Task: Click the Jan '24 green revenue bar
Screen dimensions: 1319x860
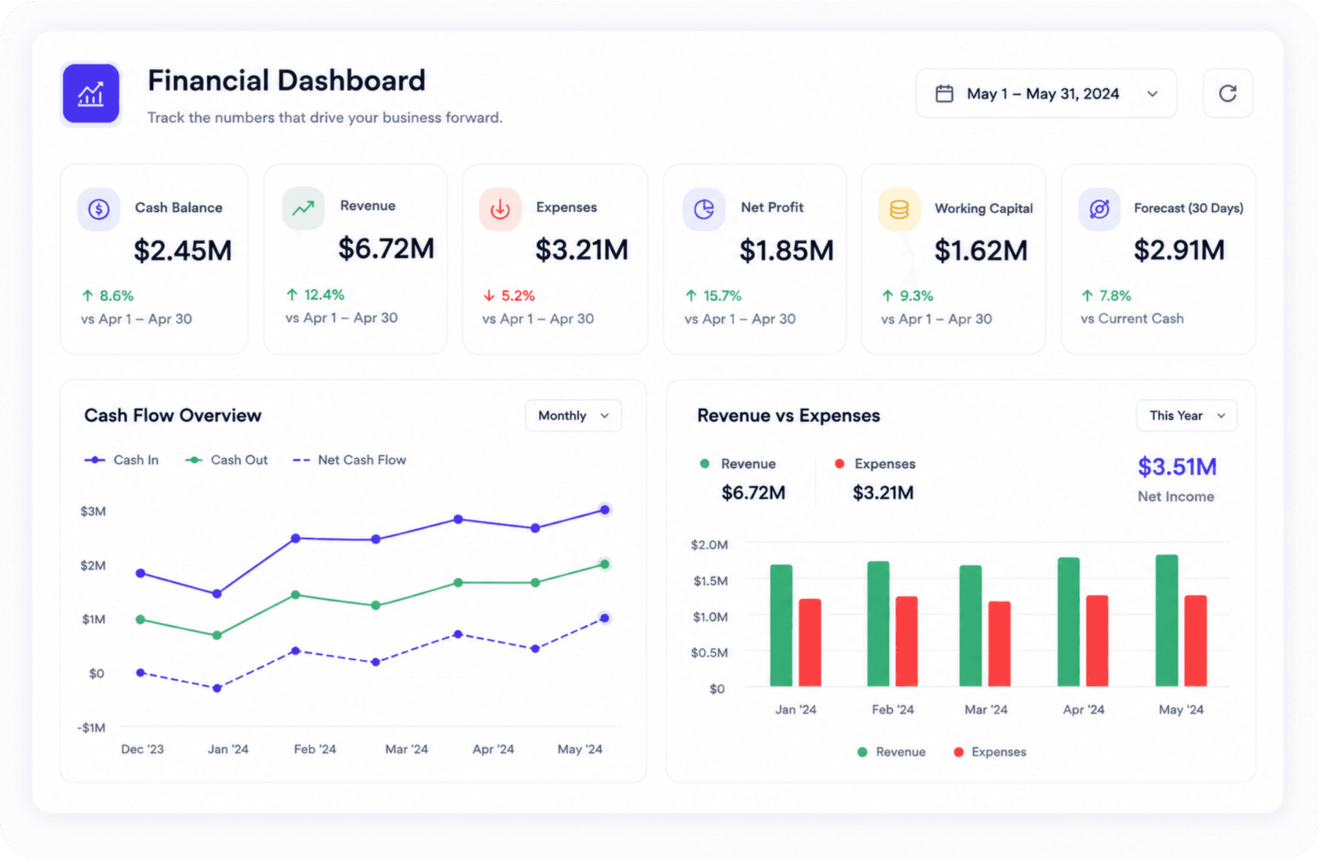Action: tap(781, 626)
